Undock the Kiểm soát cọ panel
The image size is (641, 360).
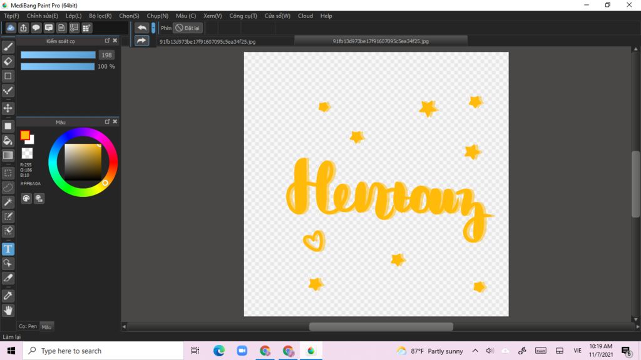pos(107,41)
